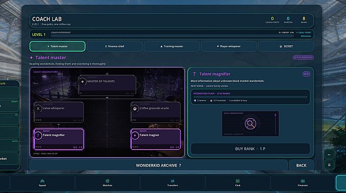Select the Talent magnet skill node
Image resolution: width=346 pixels, height=193 pixels.
(156, 139)
